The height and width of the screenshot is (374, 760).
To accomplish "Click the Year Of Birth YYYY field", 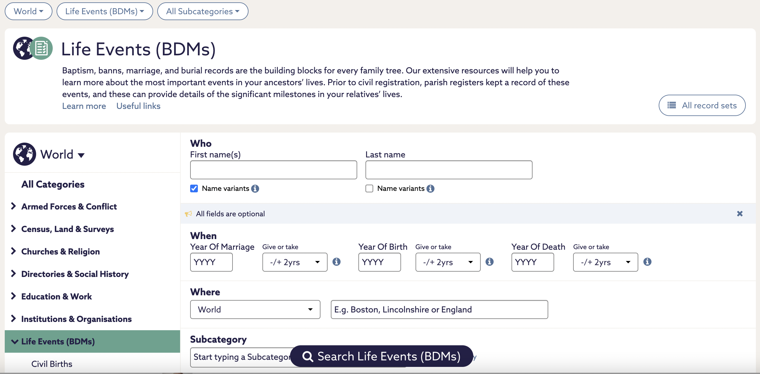I will (379, 262).
